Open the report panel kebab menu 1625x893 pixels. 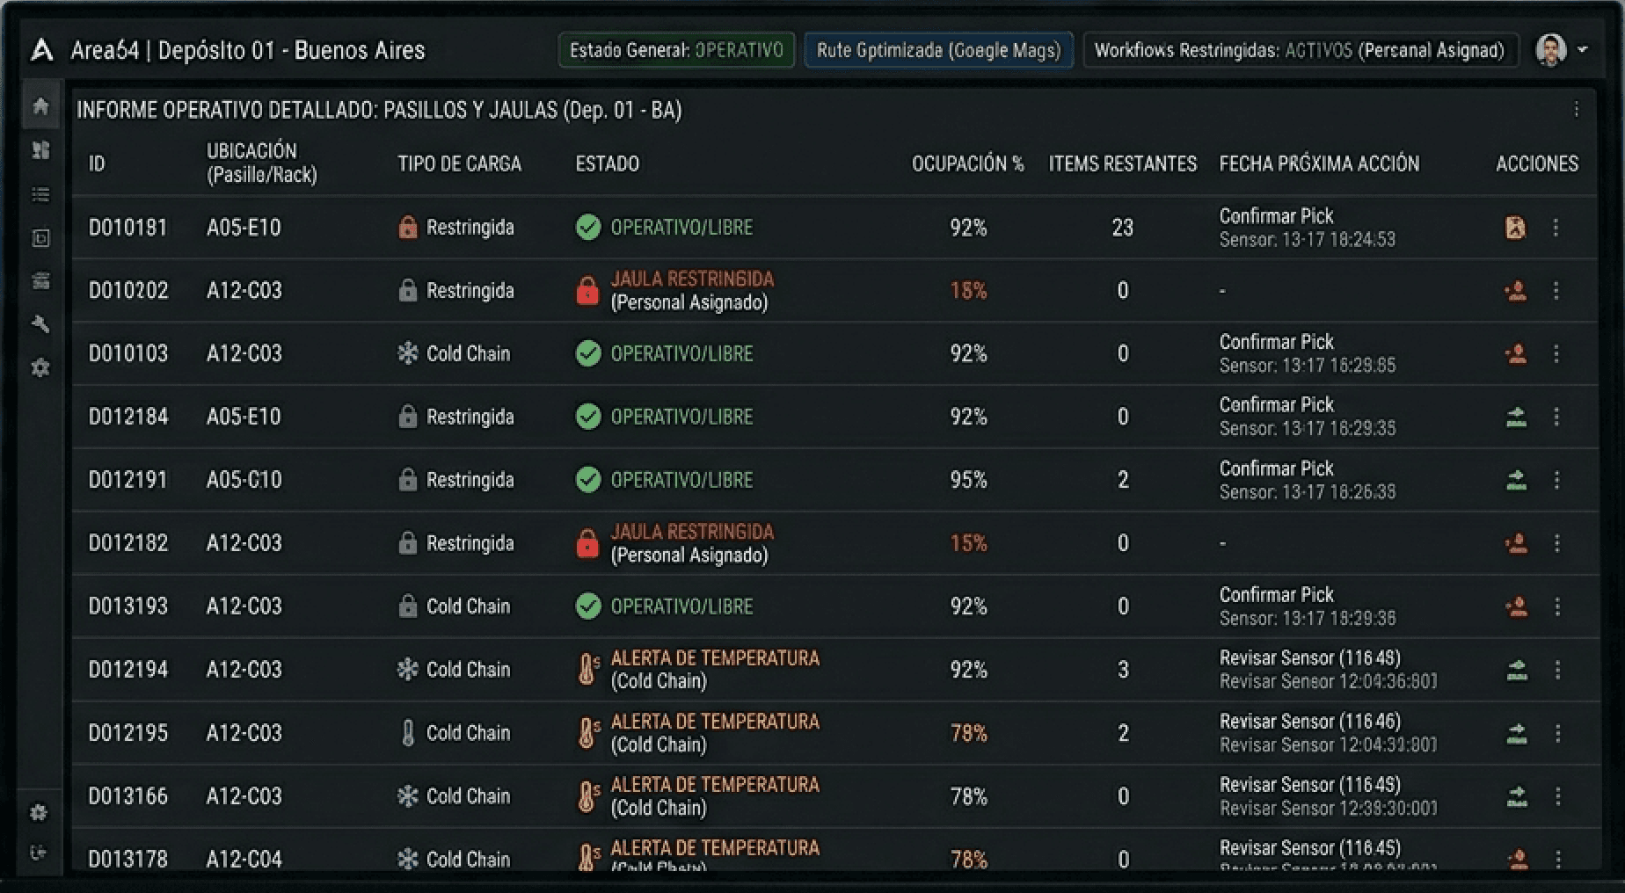click(1576, 109)
